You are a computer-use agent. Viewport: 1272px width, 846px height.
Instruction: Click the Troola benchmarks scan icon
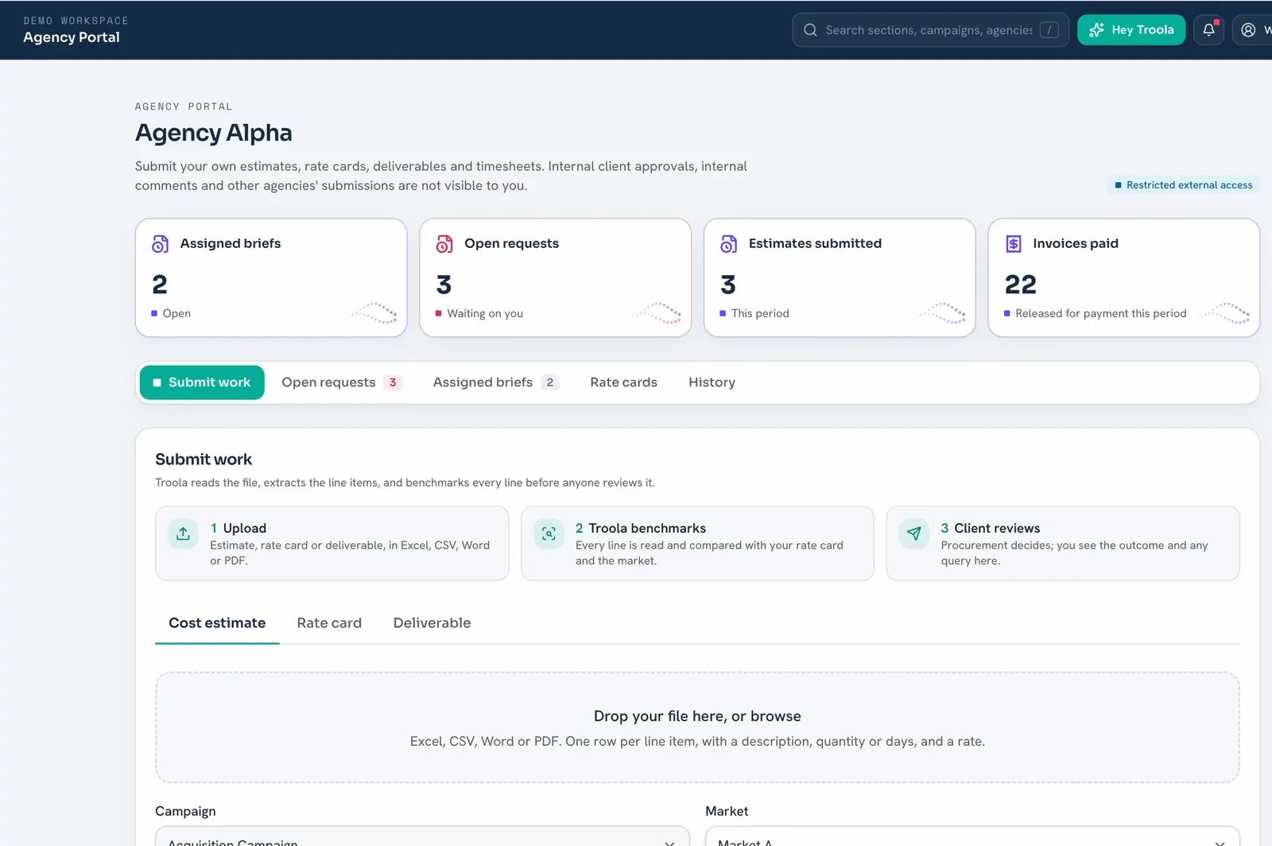pyautogui.click(x=549, y=534)
